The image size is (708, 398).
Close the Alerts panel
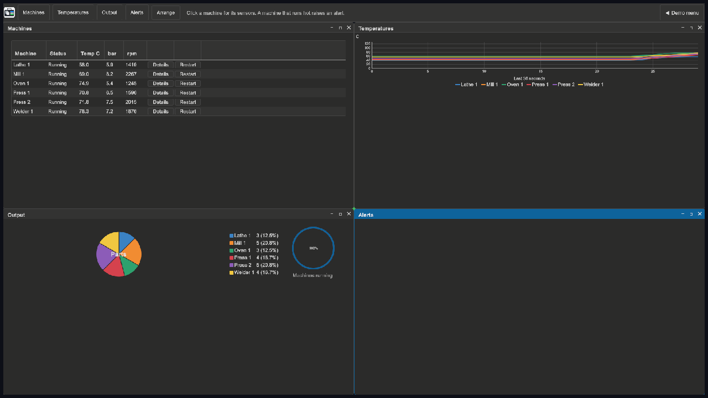(x=700, y=214)
